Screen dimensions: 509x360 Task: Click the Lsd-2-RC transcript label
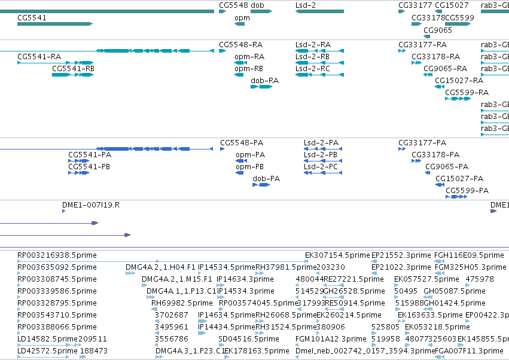click(x=313, y=69)
